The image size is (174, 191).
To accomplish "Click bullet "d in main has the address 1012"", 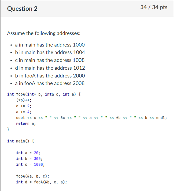I will [x=50, y=68].
